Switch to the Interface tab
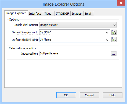The width and height of the screenshot is (127, 104). point(35,14)
